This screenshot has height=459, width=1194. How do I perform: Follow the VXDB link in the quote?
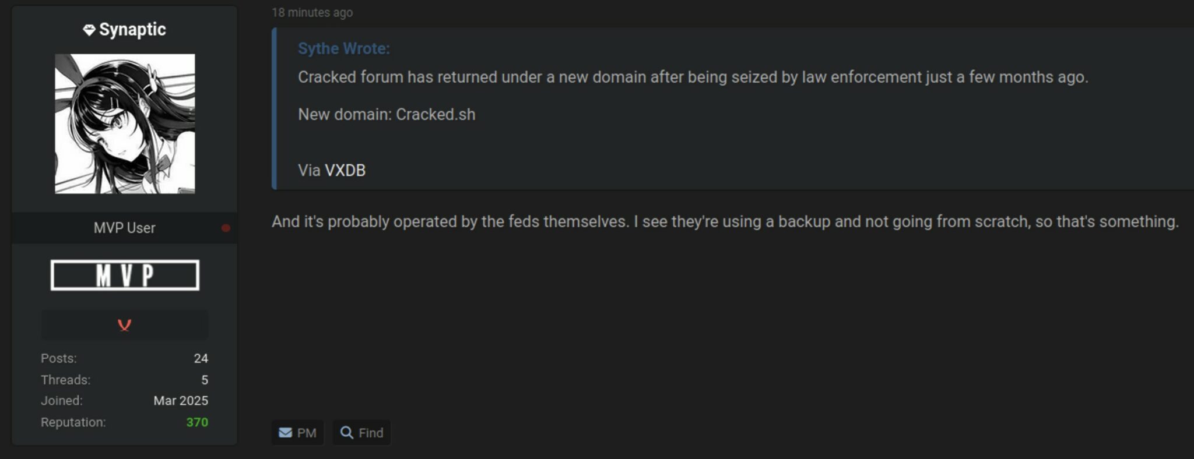(x=345, y=170)
